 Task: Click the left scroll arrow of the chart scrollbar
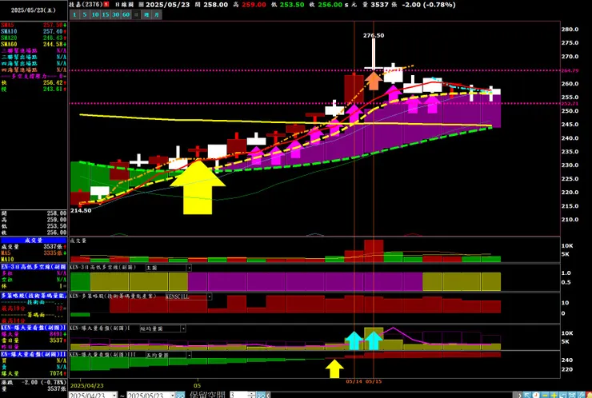[268, 395]
